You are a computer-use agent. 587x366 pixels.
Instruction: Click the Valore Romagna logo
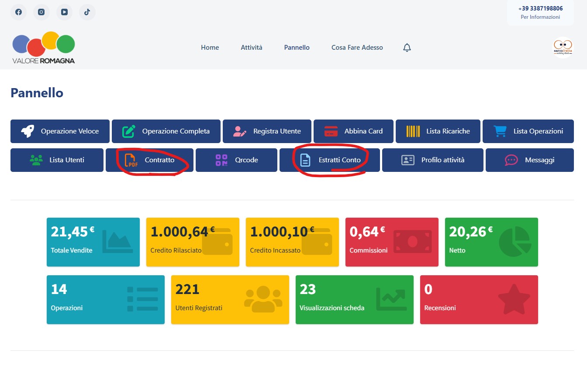[x=44, y=48]
